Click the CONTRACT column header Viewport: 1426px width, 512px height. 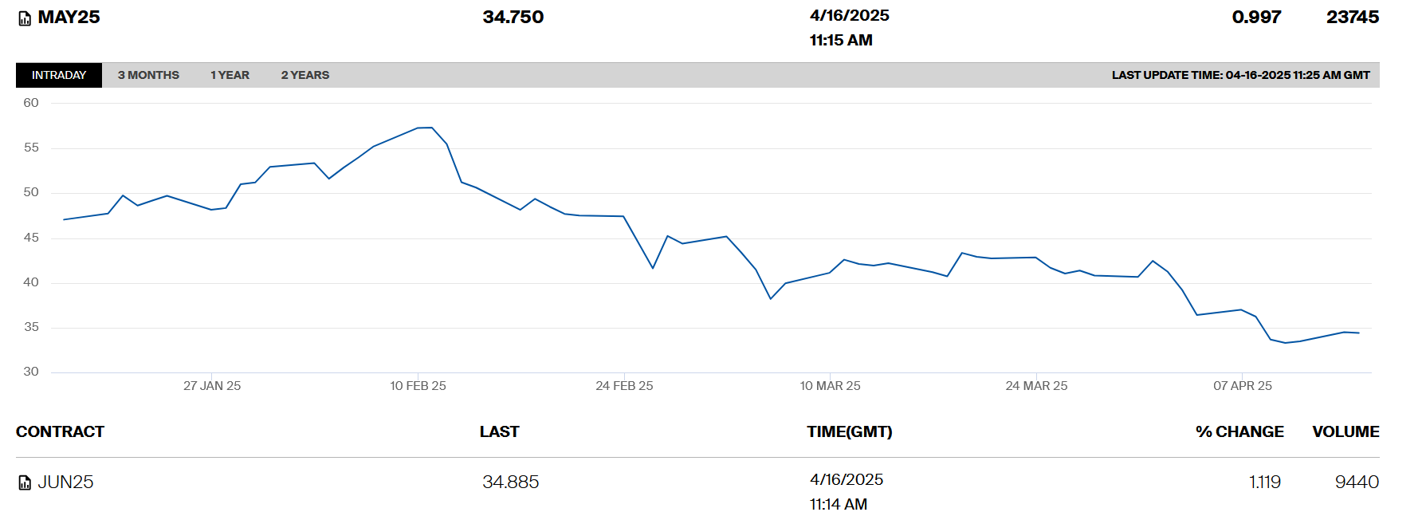click(60, 431)
